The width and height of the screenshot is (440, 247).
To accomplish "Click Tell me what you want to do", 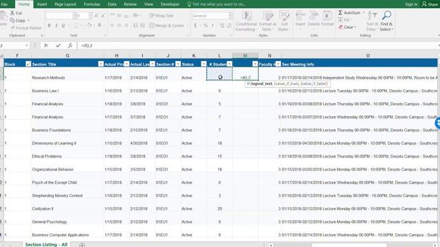I will coord(216,4).
